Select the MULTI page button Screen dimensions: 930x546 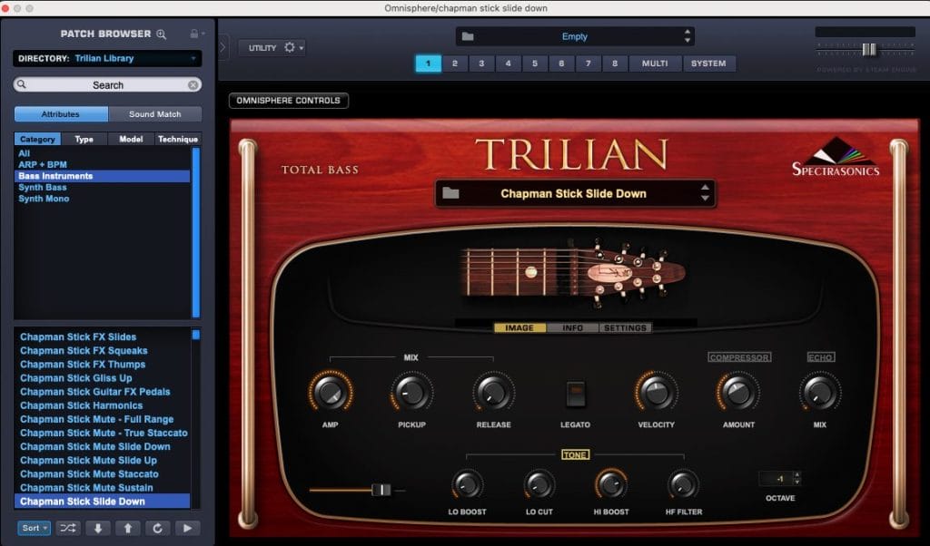654,63
